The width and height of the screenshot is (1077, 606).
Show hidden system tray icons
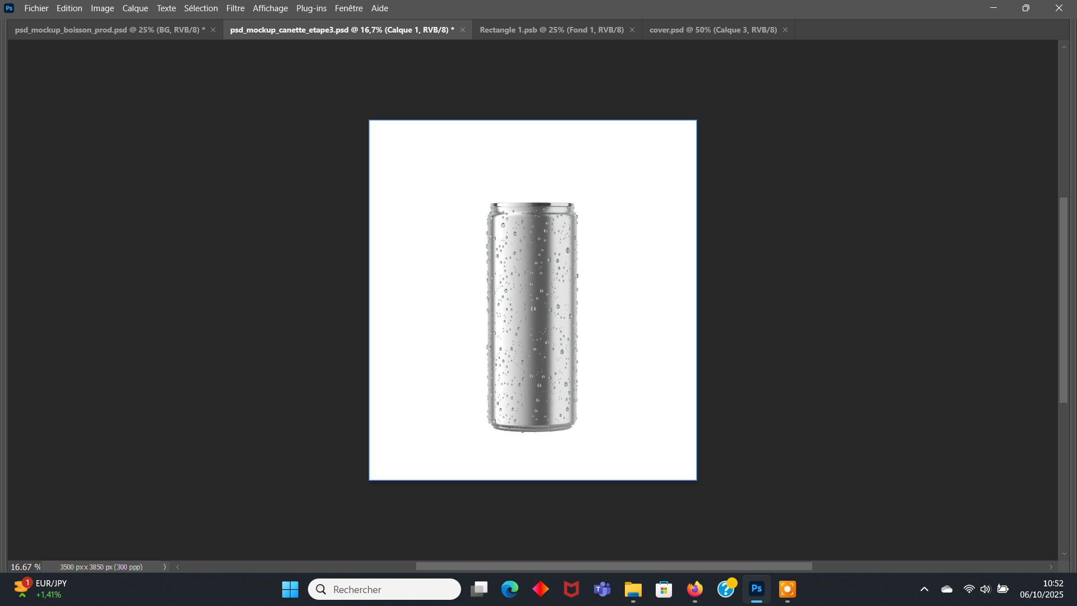pyautogui.click(x=924, y=589)
